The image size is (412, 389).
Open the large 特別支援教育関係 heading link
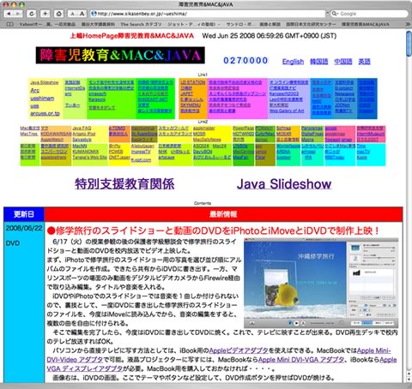pos(124,184)
